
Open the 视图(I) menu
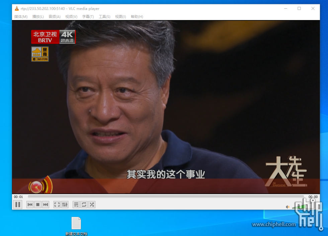[x=120, y=16]
